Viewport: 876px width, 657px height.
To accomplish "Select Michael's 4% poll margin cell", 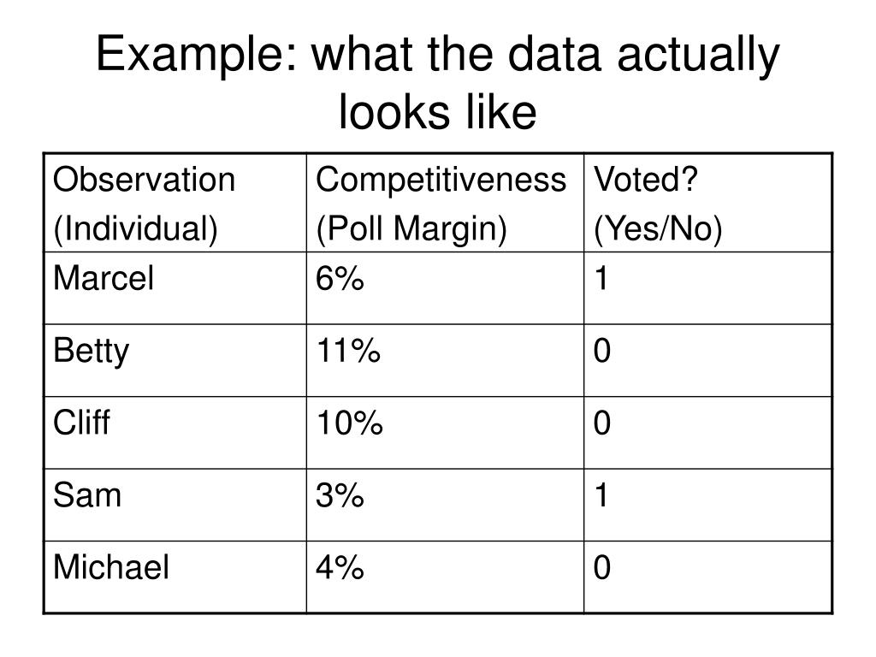I will 445,577.
